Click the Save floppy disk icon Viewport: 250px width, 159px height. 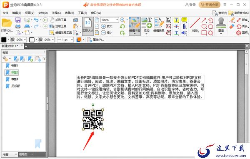pos(18,20)
